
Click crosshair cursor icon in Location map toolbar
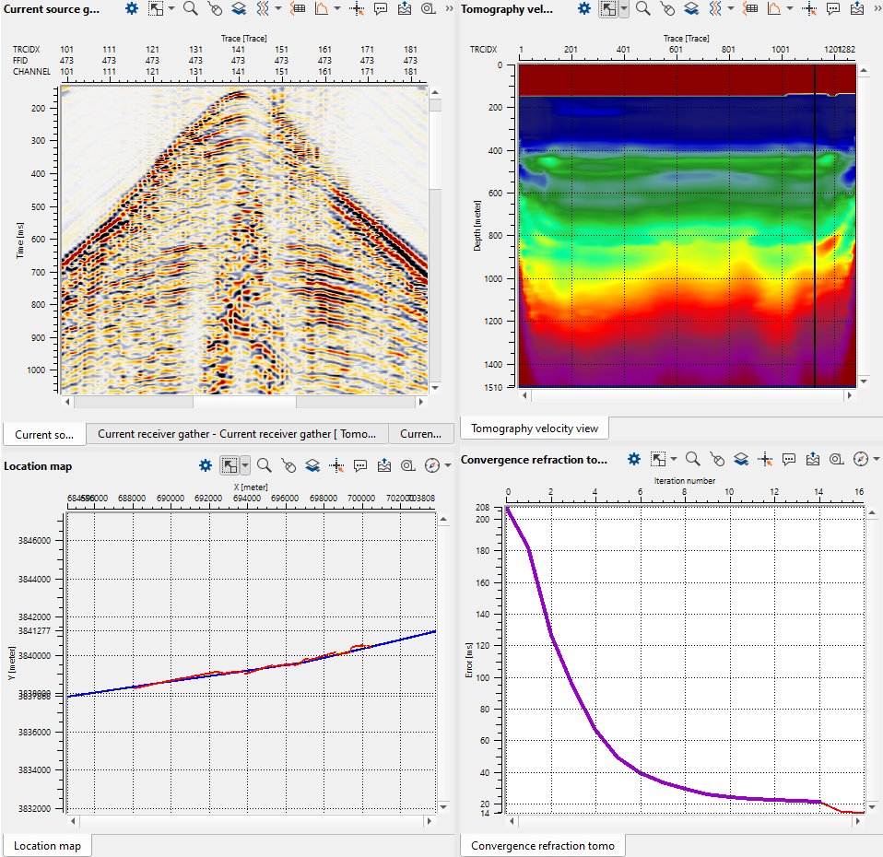[x=336, y=465]
